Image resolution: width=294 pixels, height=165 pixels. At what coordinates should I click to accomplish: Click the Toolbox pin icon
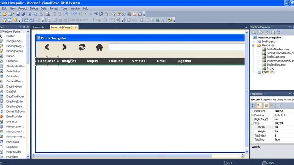coord(24,27)
